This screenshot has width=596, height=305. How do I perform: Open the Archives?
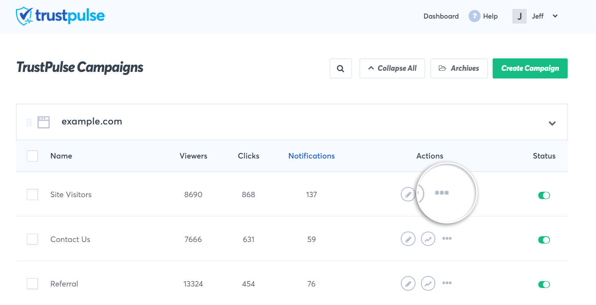459,68
